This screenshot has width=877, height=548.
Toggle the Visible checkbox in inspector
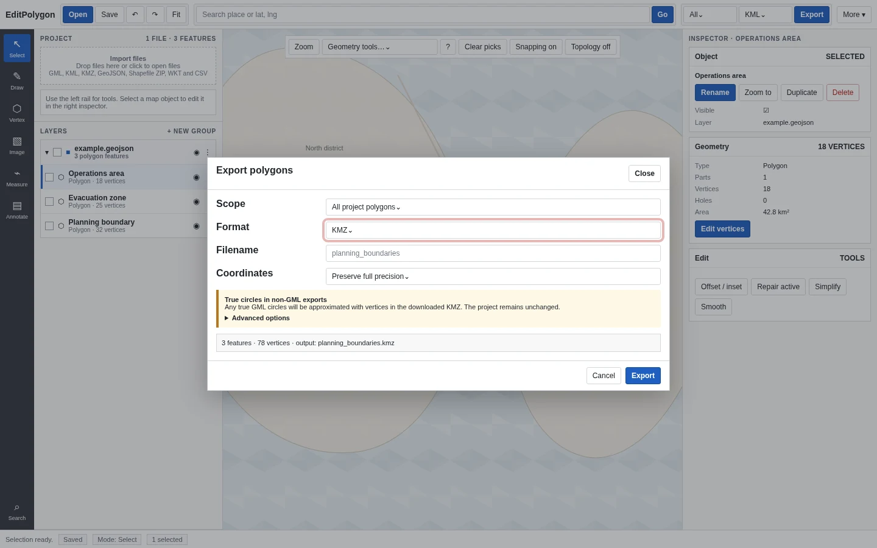pyautogui.click(x=766, y=110)
